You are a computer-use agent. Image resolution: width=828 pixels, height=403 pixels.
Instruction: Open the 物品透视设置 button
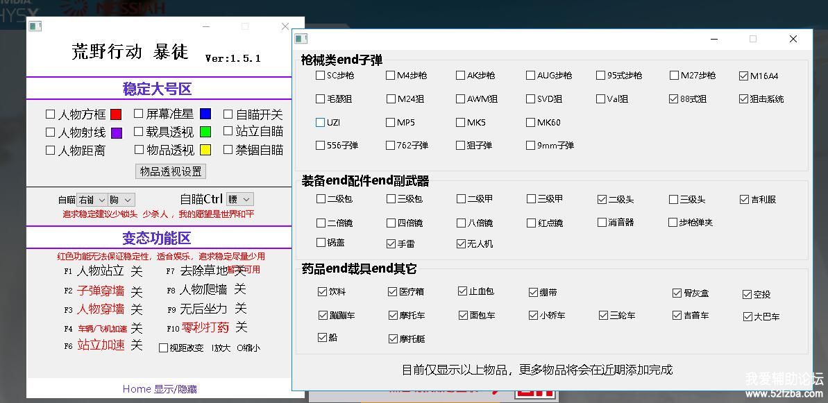[171, 171]
